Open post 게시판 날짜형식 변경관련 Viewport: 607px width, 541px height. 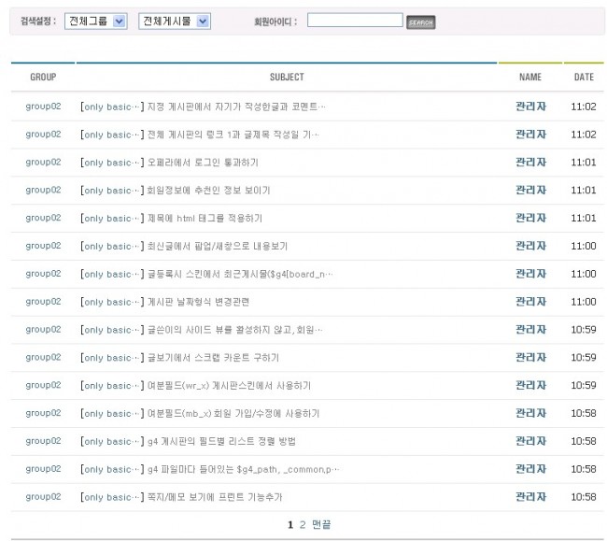click(x=198, y=302)
